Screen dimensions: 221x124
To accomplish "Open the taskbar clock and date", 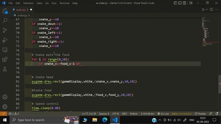I will [203, 120].
